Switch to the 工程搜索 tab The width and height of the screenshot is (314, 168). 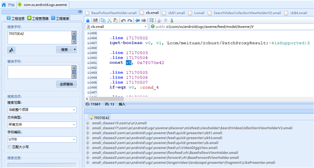(60, 18)
